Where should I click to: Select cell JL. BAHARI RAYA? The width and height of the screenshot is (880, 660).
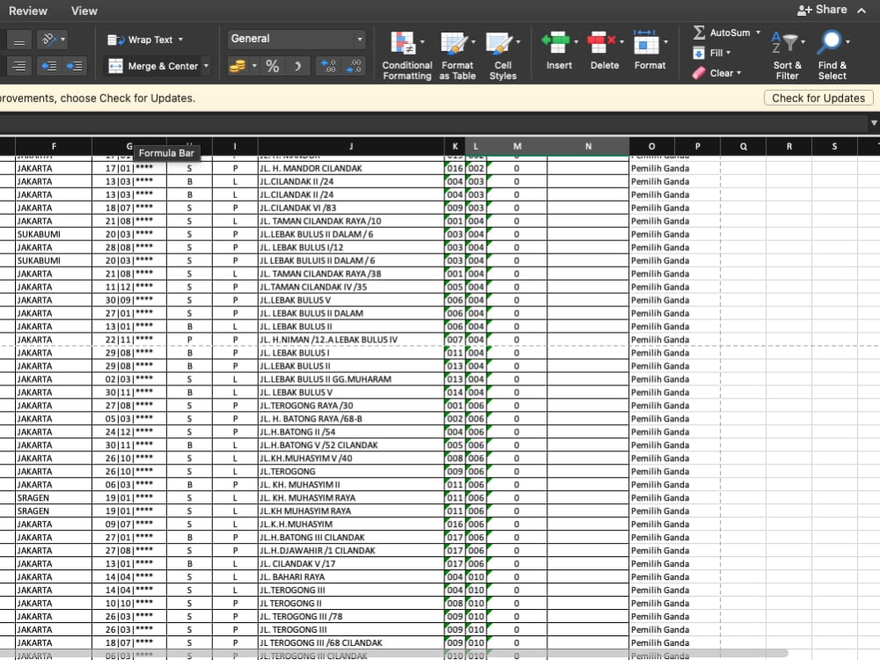coord(351,577)
